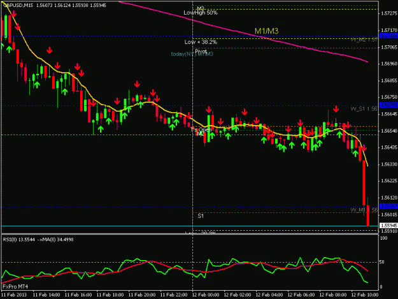Click the 'RSI(8) 13.5544' indicator label
This screenshot has height=299, width=398.
click(x=19, y=239)
